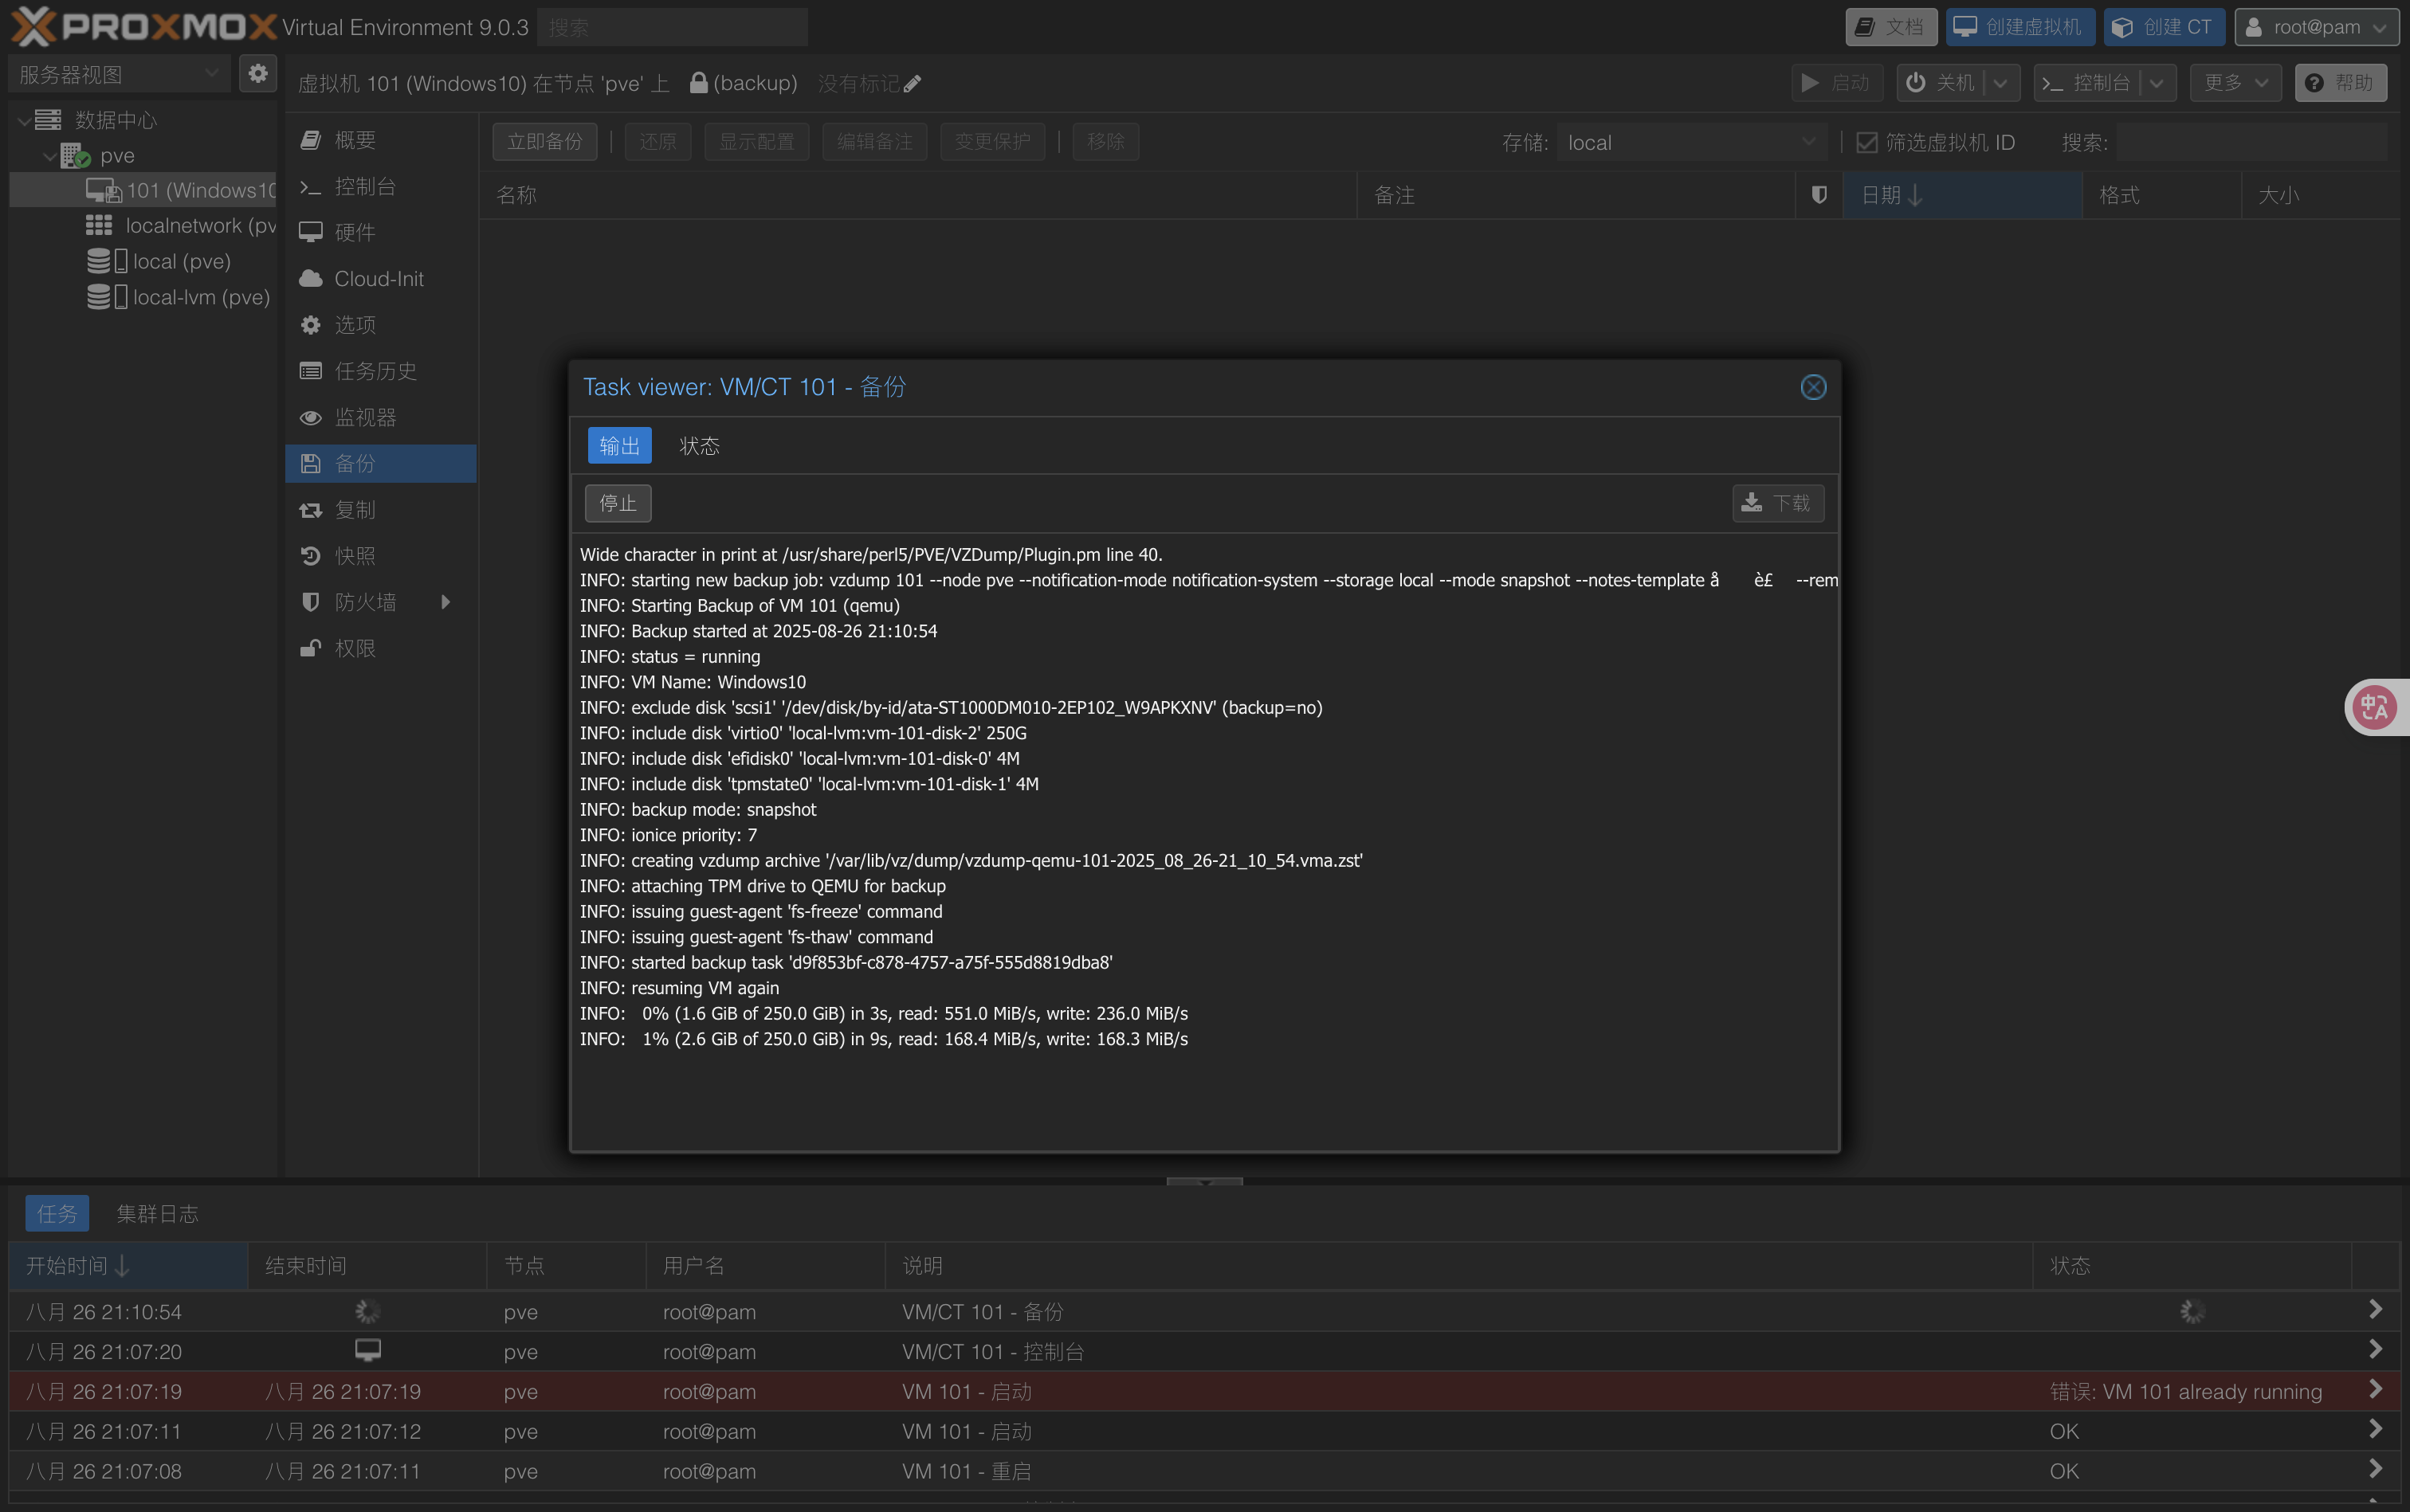This screenshot has height=1512, width=2410.
Task: Open 任务历史 task history
Action: click(380, 371)
